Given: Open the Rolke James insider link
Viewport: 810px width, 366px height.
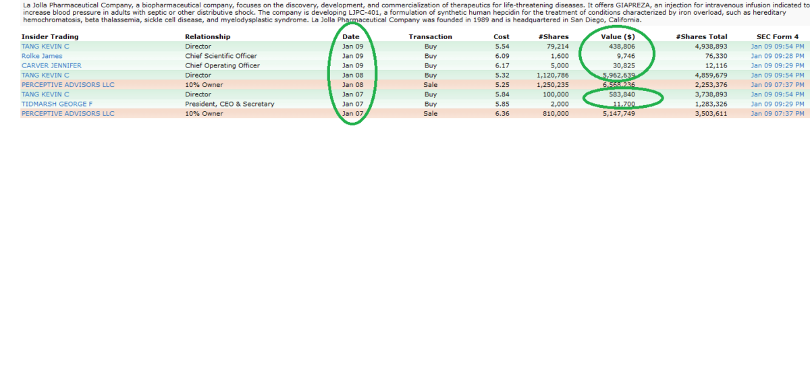Looking at the screenshot, I should pos(42,56).
